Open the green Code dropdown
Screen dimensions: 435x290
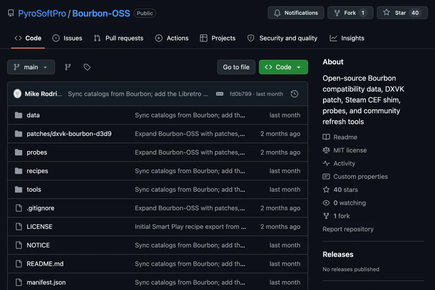tap(283, 67)
